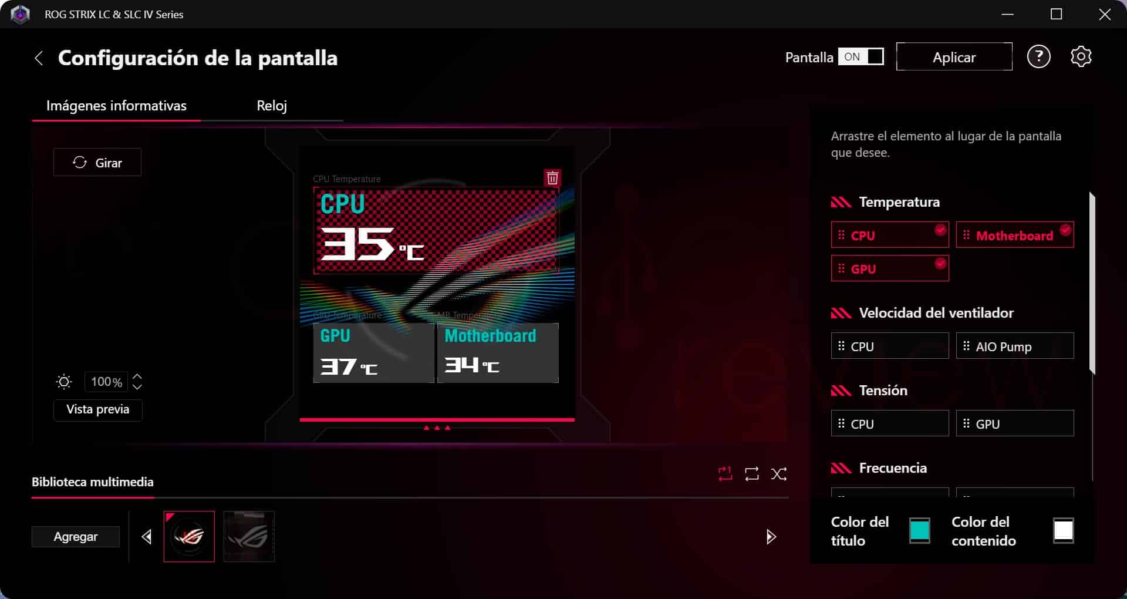Select the second dark ROG thumbnail
The width and height of the screenshot is (1127, 599).
point(249,537)
